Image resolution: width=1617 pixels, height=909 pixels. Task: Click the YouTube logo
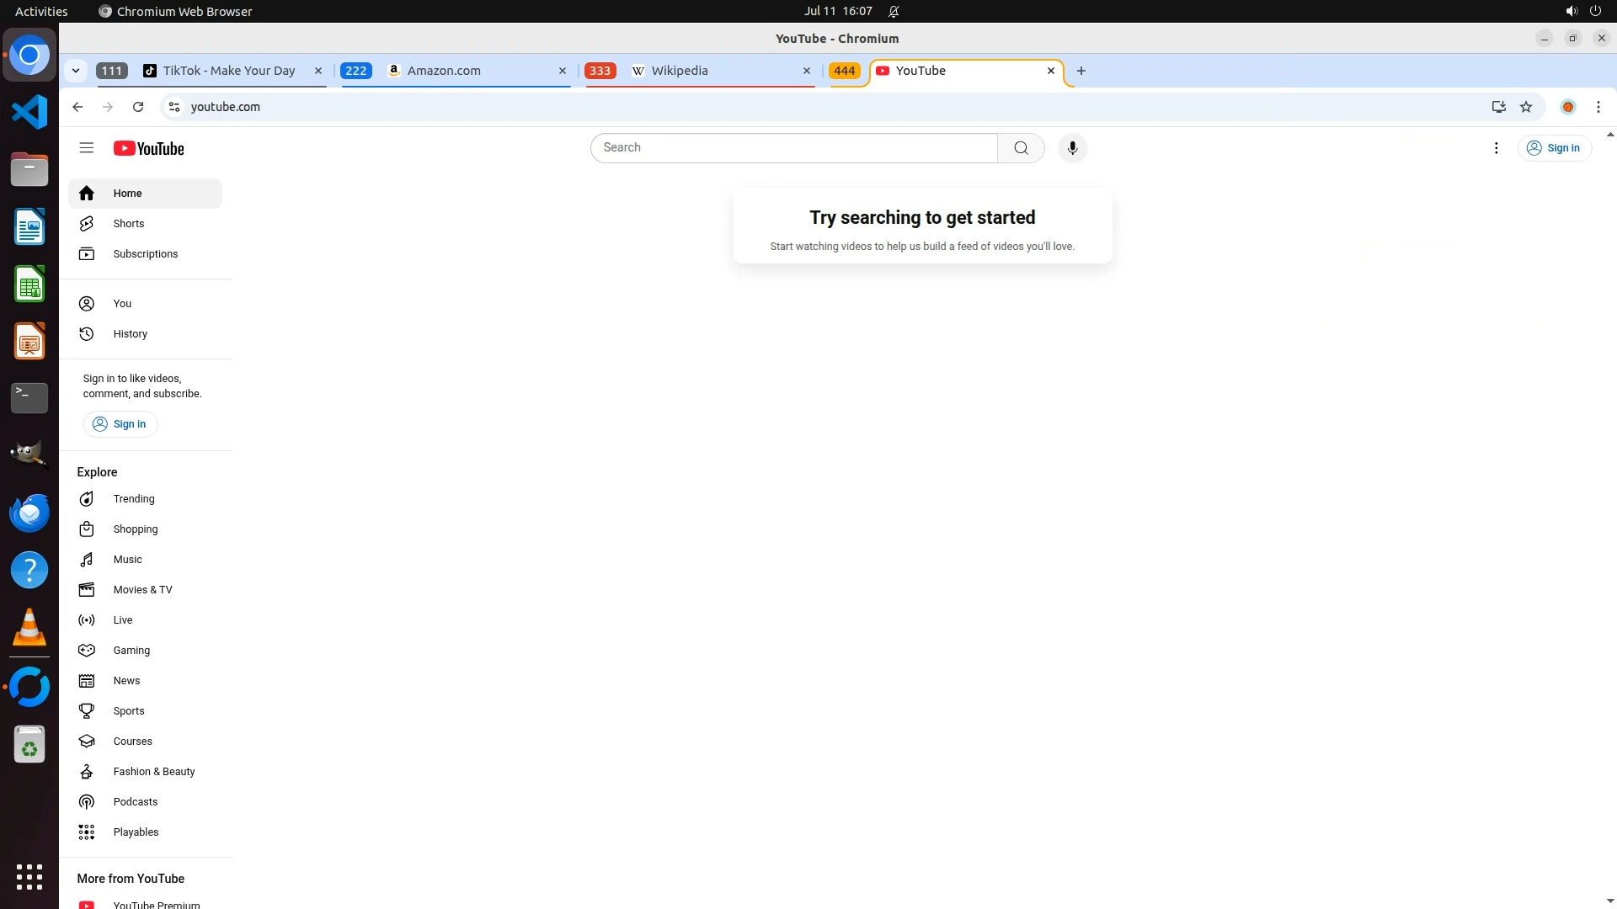pyautogui.click(x=149, y=149)
